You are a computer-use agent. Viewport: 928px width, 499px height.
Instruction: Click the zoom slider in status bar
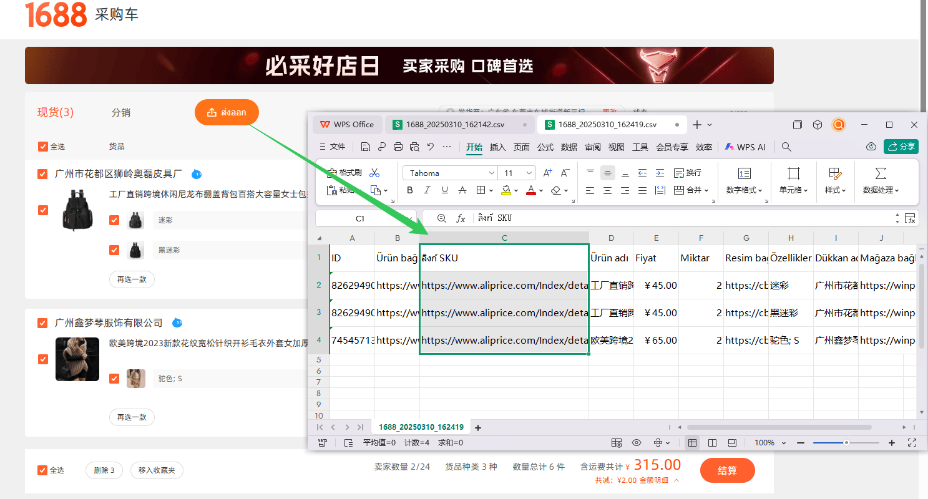[846, 443]
